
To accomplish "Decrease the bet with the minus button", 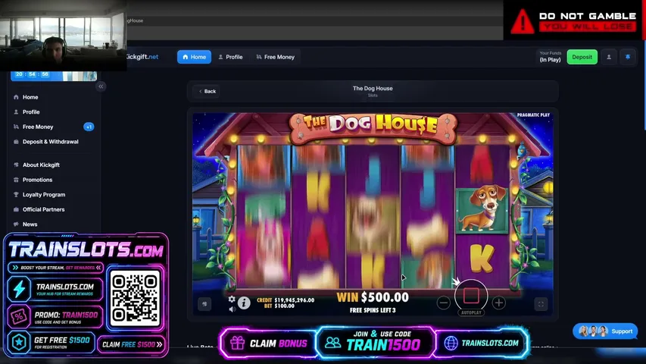I will (x=443, y=303).
